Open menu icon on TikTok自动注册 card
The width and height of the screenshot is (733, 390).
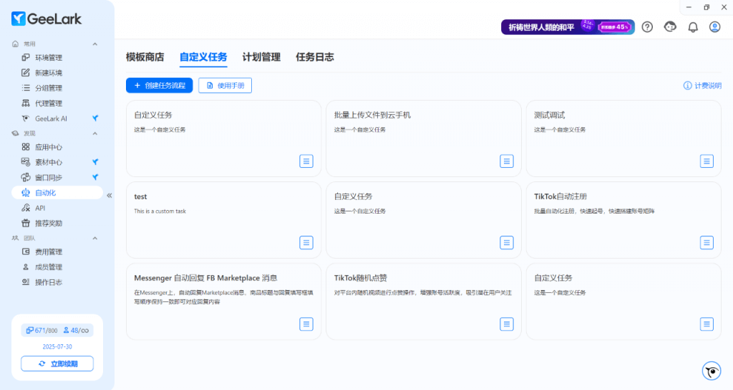[x=707, y=243]
